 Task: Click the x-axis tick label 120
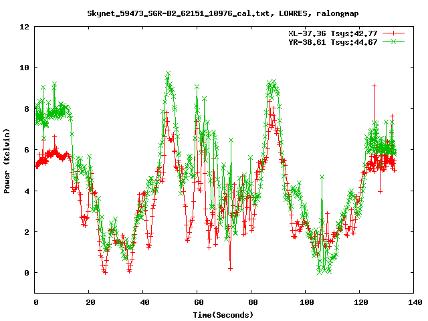[361, 302]
